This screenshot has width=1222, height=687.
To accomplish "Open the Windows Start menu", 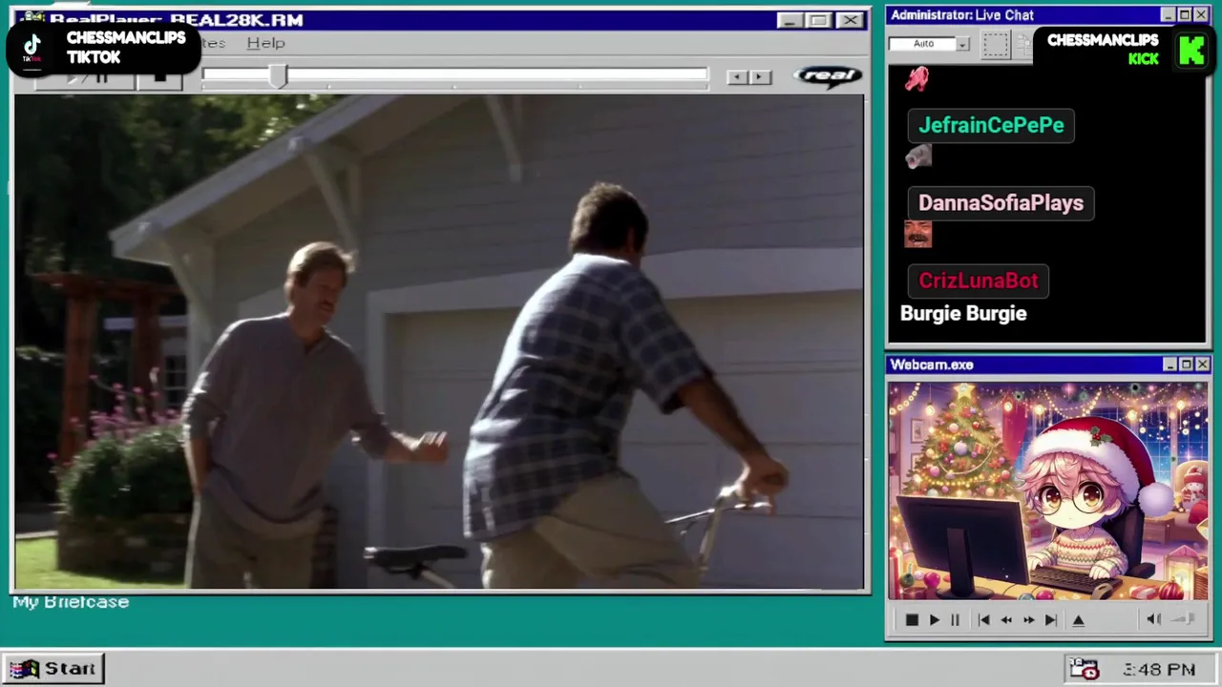I will [53, 669].
